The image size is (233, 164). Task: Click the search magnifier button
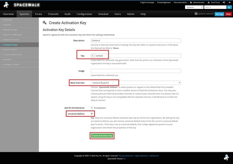point(229,7)
